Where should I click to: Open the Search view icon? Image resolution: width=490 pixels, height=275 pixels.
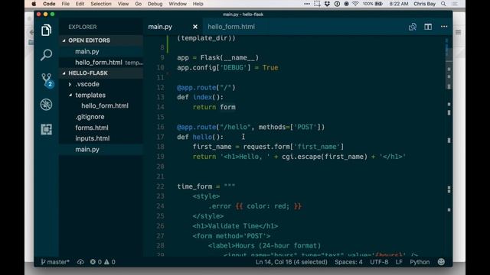point(46,55)
